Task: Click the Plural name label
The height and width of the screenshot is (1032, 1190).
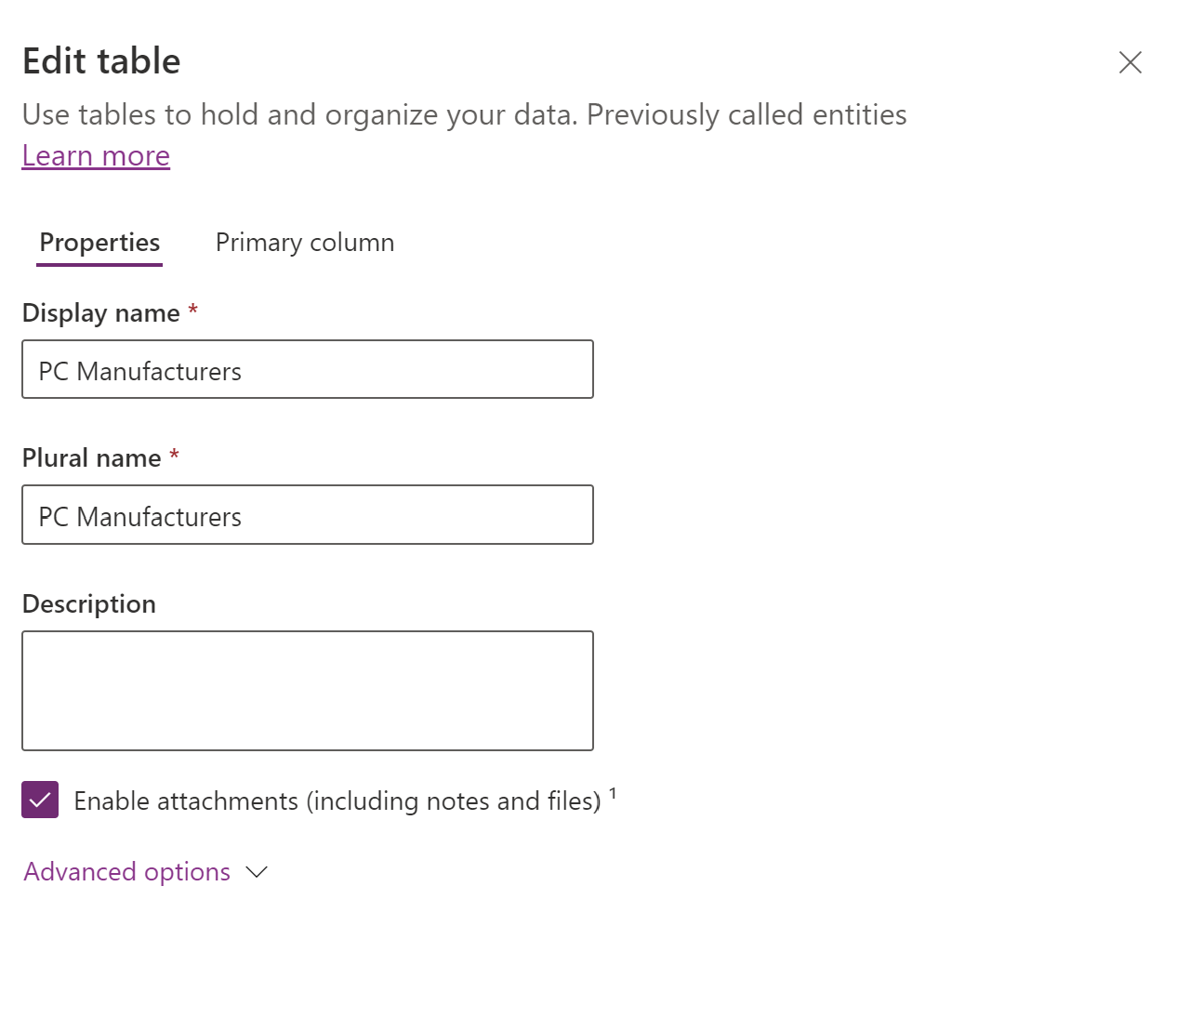Action: pyautogui.click(x=91, y=458)
